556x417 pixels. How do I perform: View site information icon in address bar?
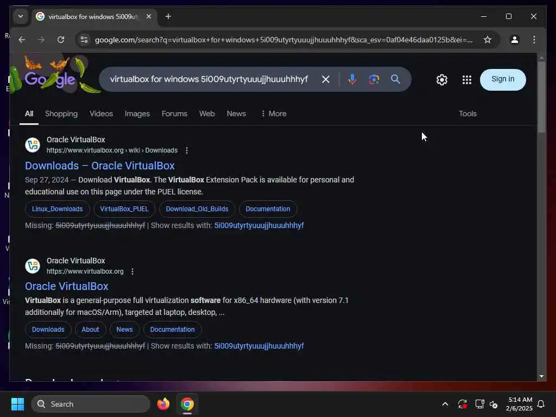[84, 40]
